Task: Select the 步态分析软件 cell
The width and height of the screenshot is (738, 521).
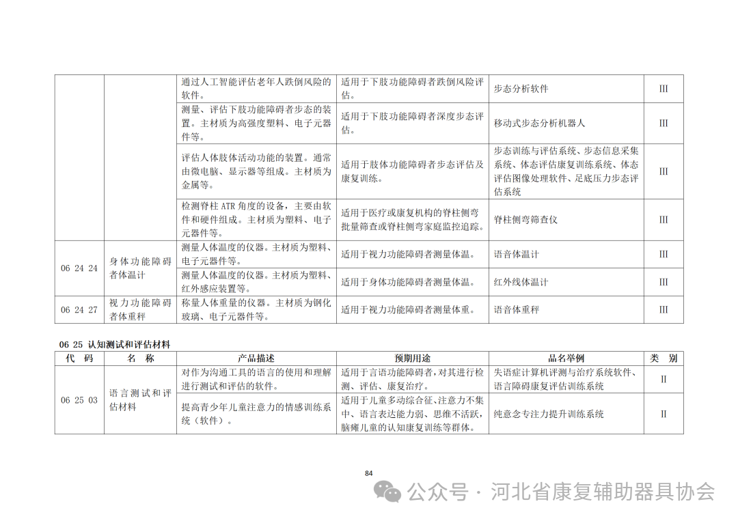Action: tap(521, 89)
